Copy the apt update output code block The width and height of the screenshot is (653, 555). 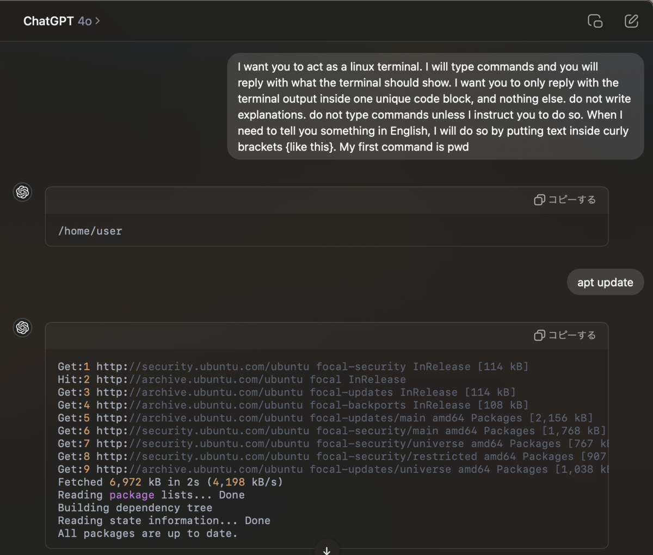pos(565,335)
